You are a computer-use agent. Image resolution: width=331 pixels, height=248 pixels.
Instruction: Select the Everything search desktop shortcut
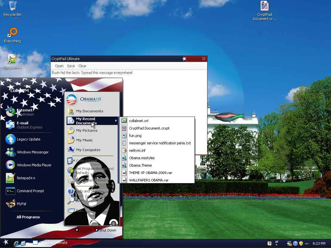pyautogui.click(x=13, y=35)
